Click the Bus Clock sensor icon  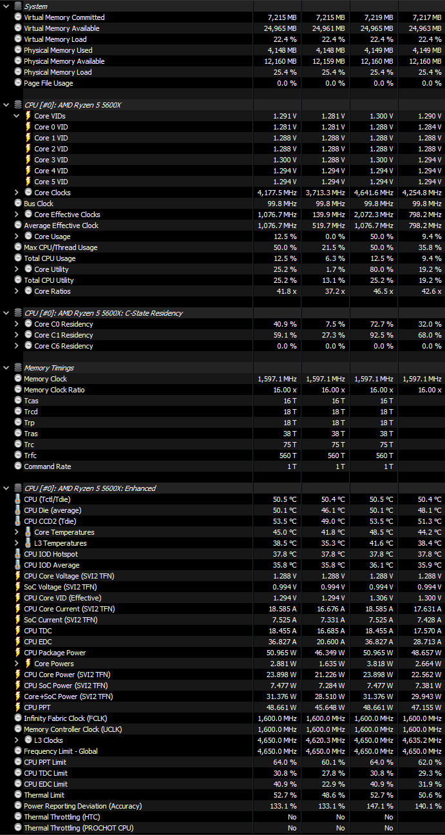[18, 204]
